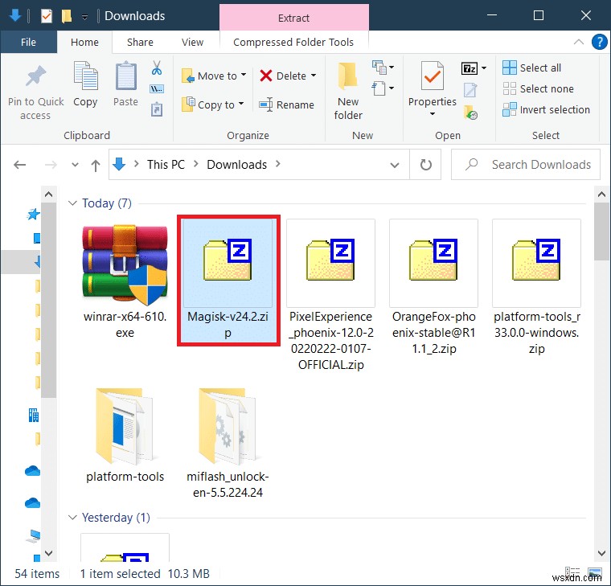Collapse the Yesterday (1) group
Image resolution: width=611 pixels, height=586 pixels.
[72, 518]
